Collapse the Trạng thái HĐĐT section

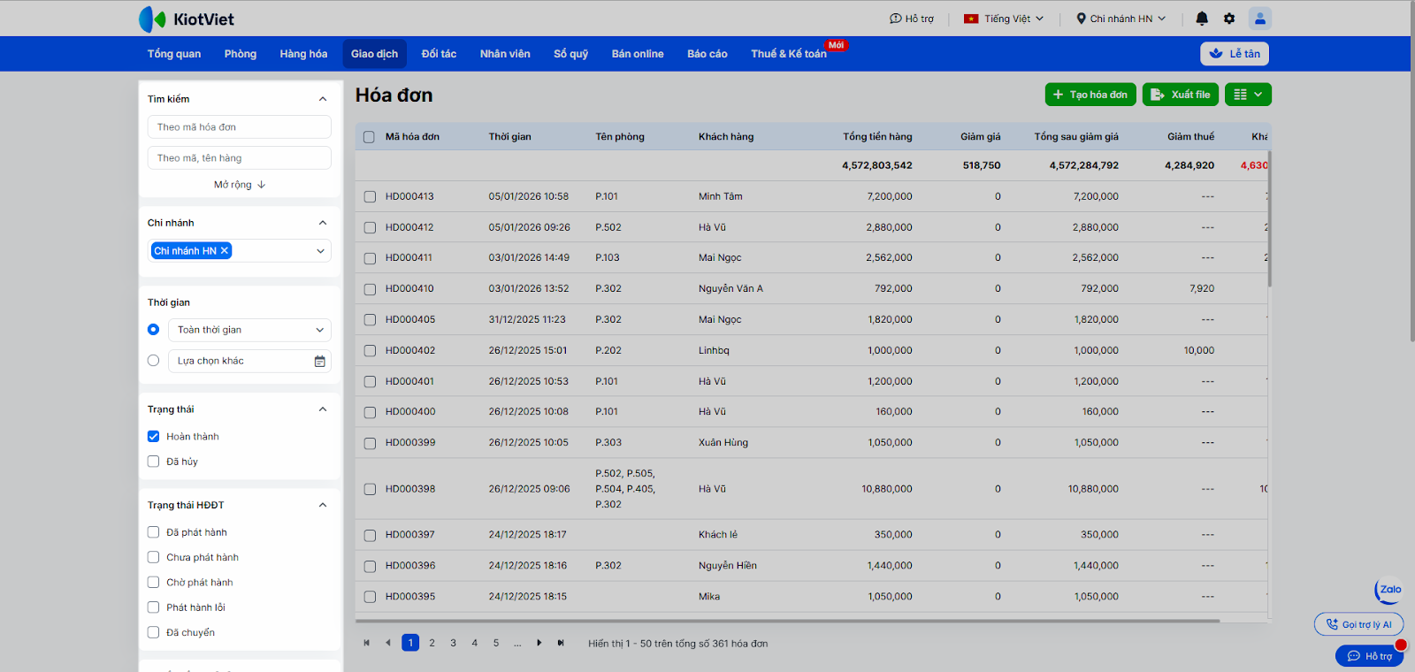point(323,506)
